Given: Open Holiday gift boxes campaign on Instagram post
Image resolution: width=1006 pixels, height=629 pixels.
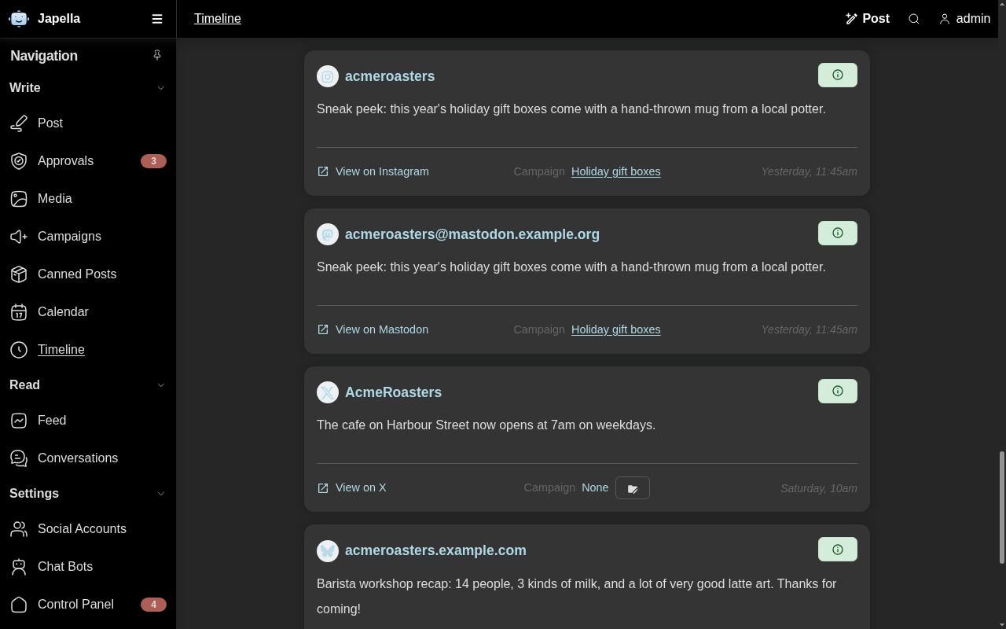Looking at the screenshot, I should [615, 171].
